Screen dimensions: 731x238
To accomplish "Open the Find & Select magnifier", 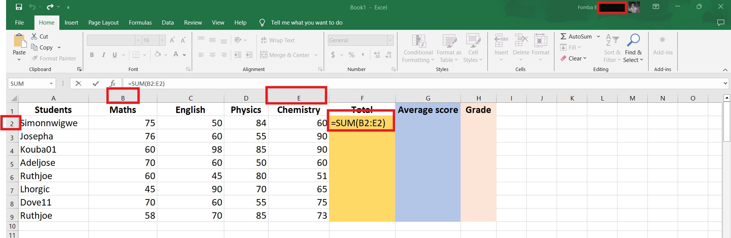I will coord(633,41).
